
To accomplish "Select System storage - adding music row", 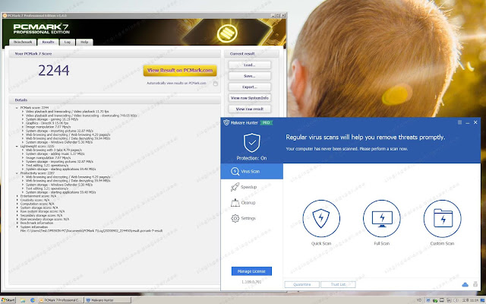I will tap(55, 154).
